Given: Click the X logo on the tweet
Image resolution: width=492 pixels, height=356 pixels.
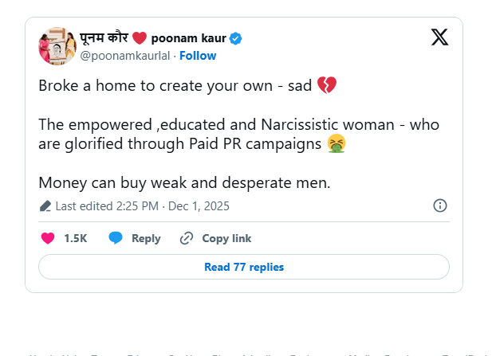Looking at the screenshot, I should (x=439, y=37).
